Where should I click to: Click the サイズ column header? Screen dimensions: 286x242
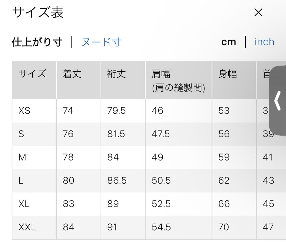coord(32,74)
